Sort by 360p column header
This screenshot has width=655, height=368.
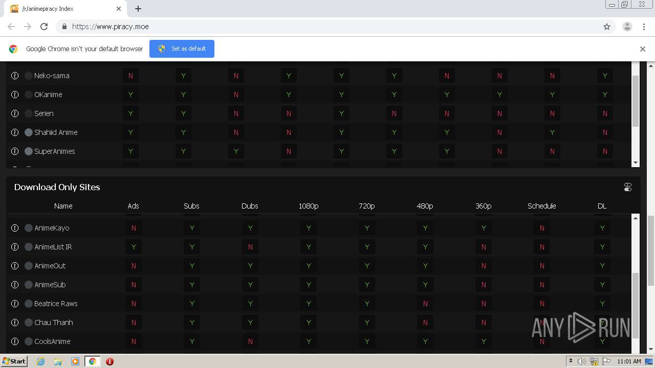pos(484,206)
